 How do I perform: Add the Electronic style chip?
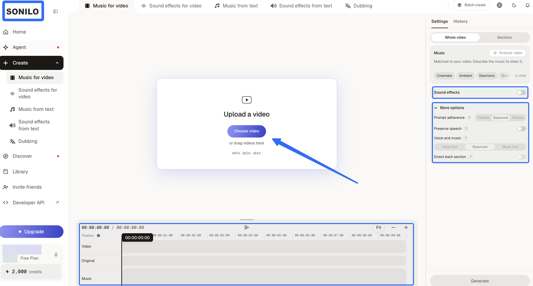click(x=487, y=76)
